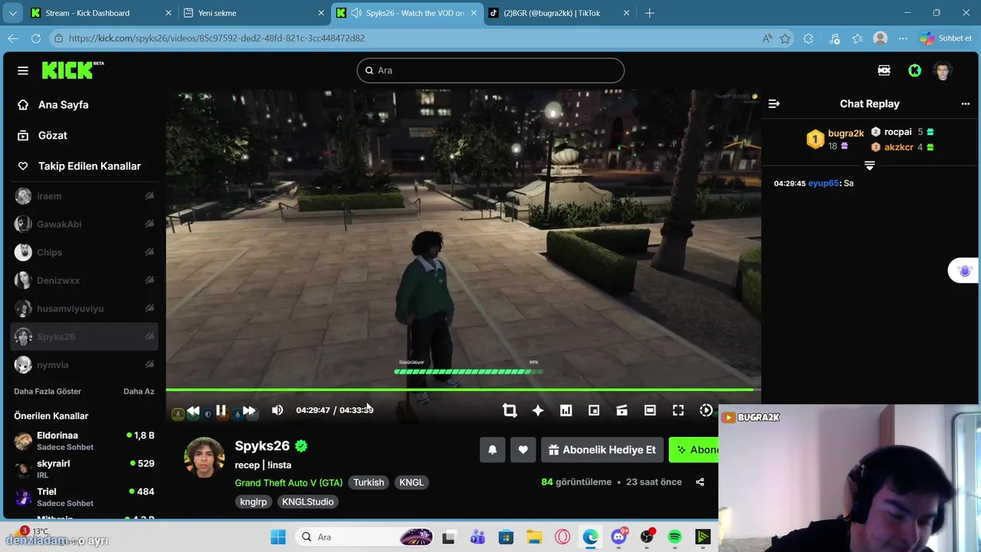This screenshot has width=981, height=552.
Task: Go to Kick home via the logo
Action: click(73, 71)
